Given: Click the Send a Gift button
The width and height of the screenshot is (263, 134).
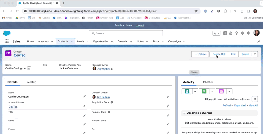Looking at the screenshot, I should tap(219, 54).
